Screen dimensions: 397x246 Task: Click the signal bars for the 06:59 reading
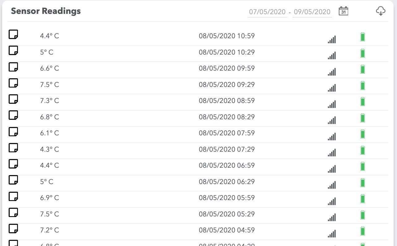332,169
